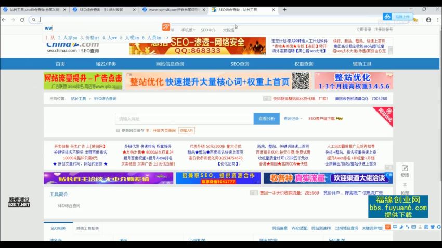Toggle the 简 simplified icon in IME toolbar

click(x=426, y=227)
